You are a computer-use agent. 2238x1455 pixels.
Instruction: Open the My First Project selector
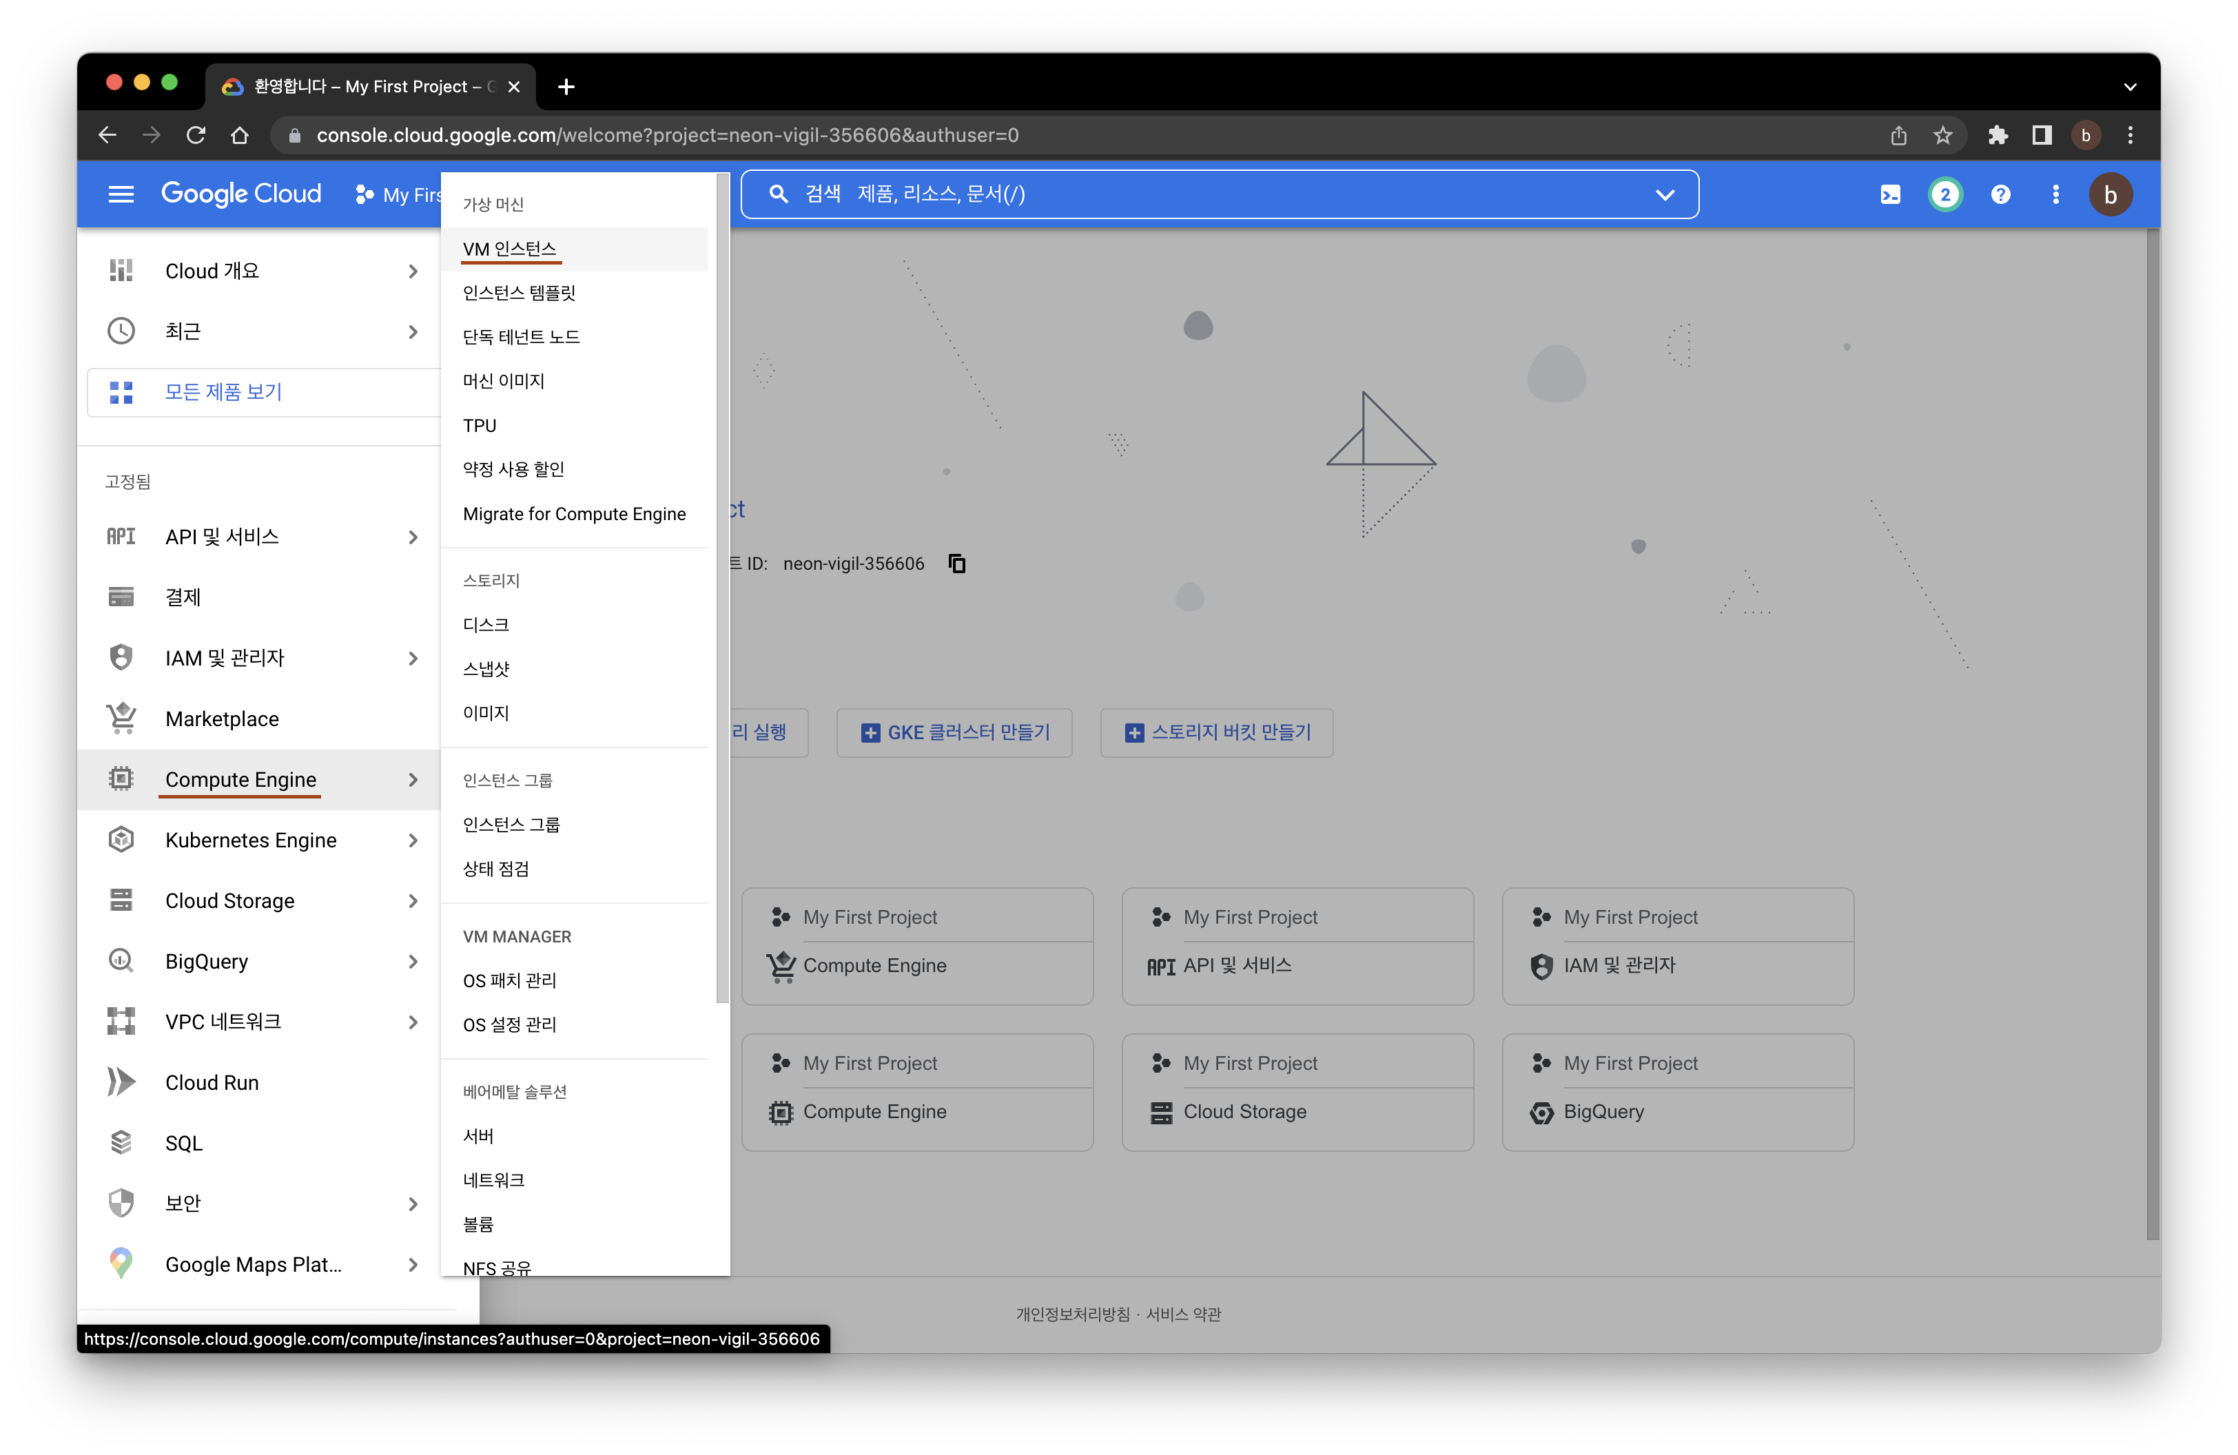[x=399, y=194]
